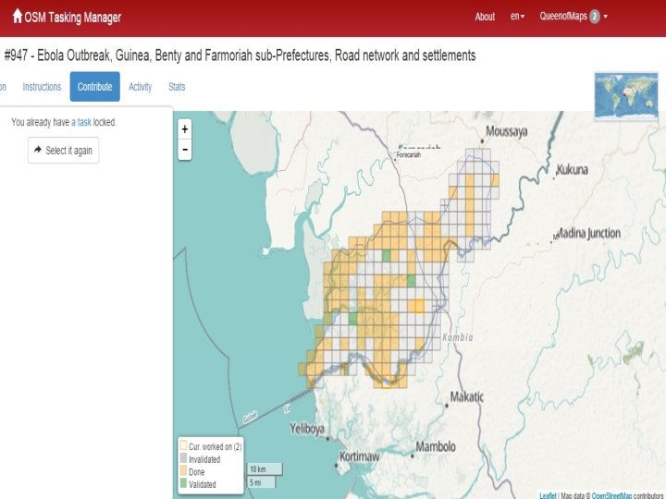Click the 'a task' link
Screen dimensions: 666x499
click(x=81, y=122)
